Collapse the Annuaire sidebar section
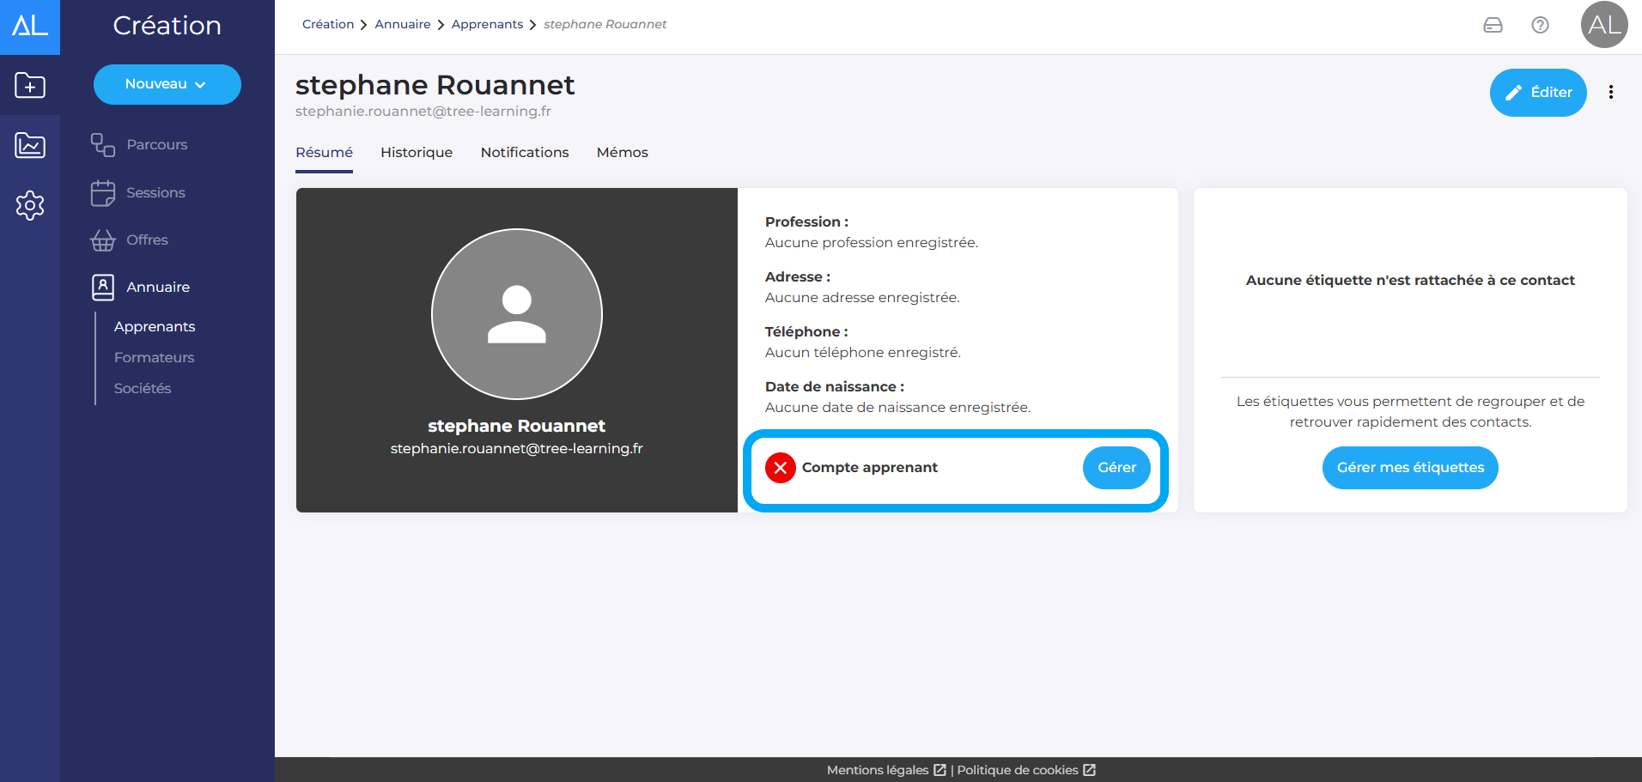This screenshot has height=782, width=1642. [x=158, y=287]
